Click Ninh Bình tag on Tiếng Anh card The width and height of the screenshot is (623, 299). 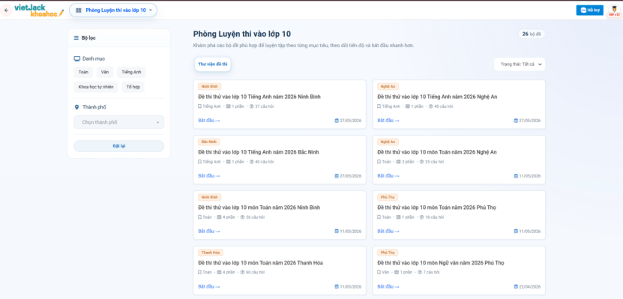tap(209, 87)
